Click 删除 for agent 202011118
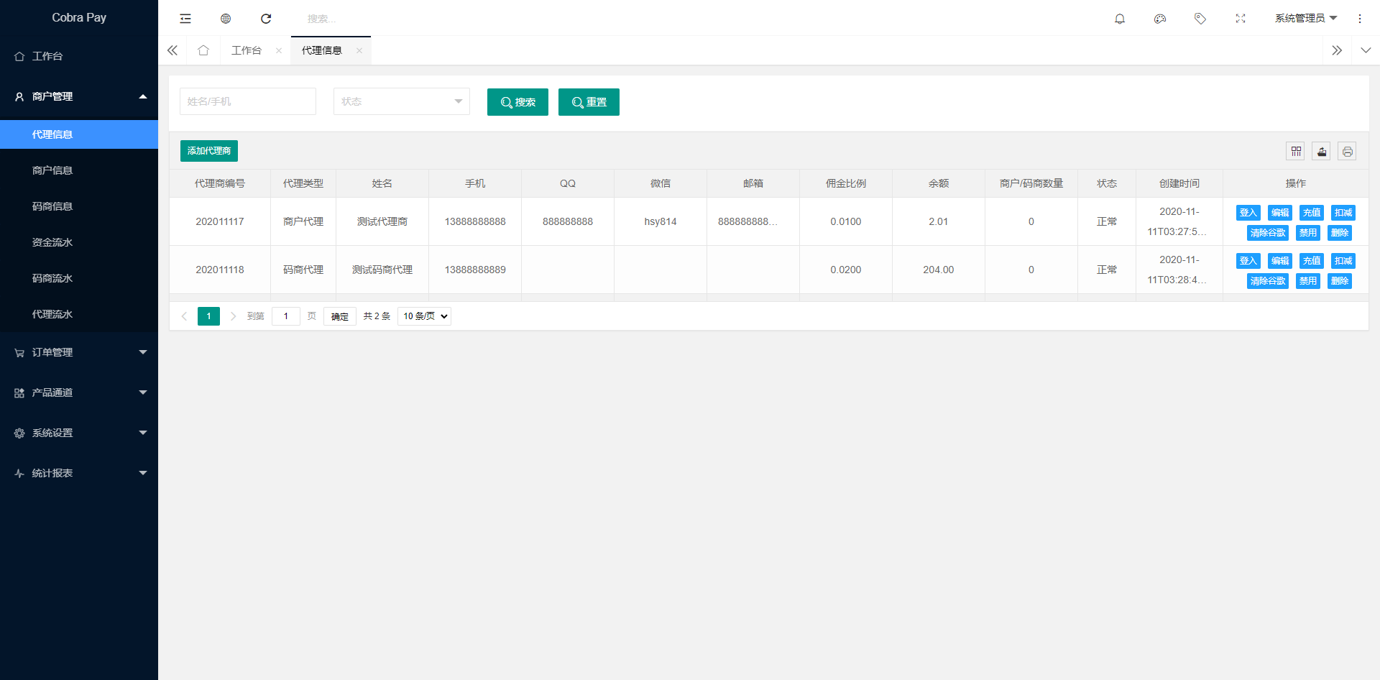Viewport: 1380px width, 680px height. pos(1340,281)
